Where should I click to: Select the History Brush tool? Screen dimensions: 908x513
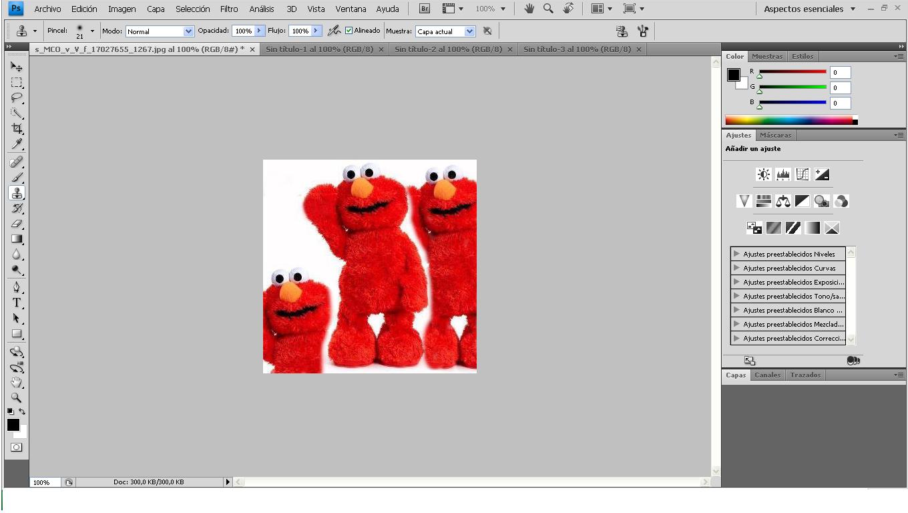17,208
